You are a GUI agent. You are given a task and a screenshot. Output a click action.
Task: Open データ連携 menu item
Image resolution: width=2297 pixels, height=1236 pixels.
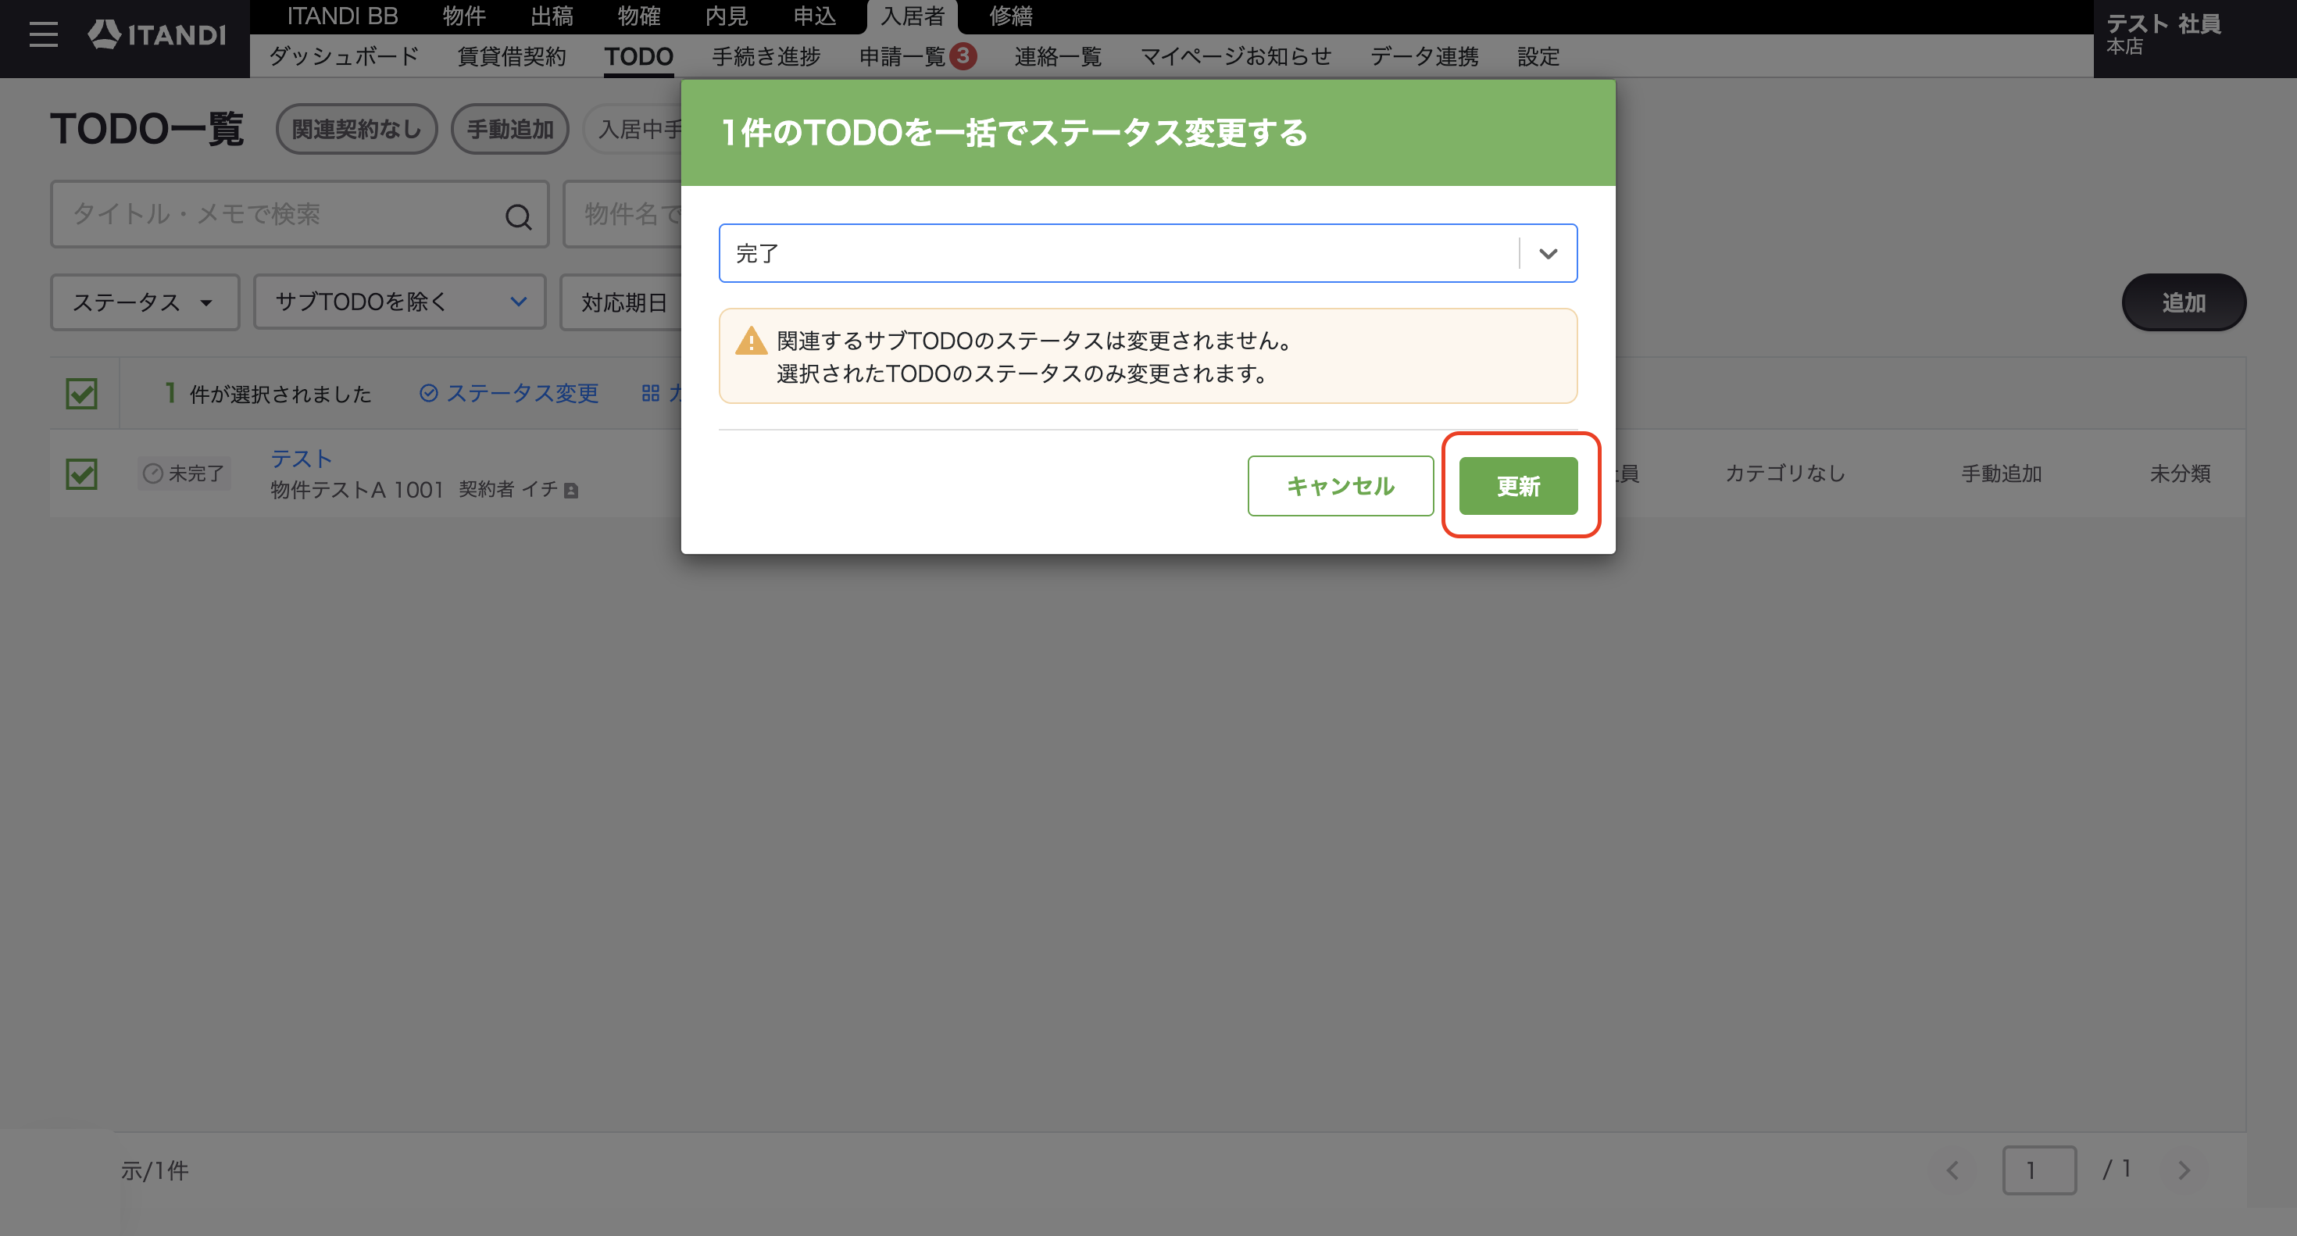(1424, 56)
